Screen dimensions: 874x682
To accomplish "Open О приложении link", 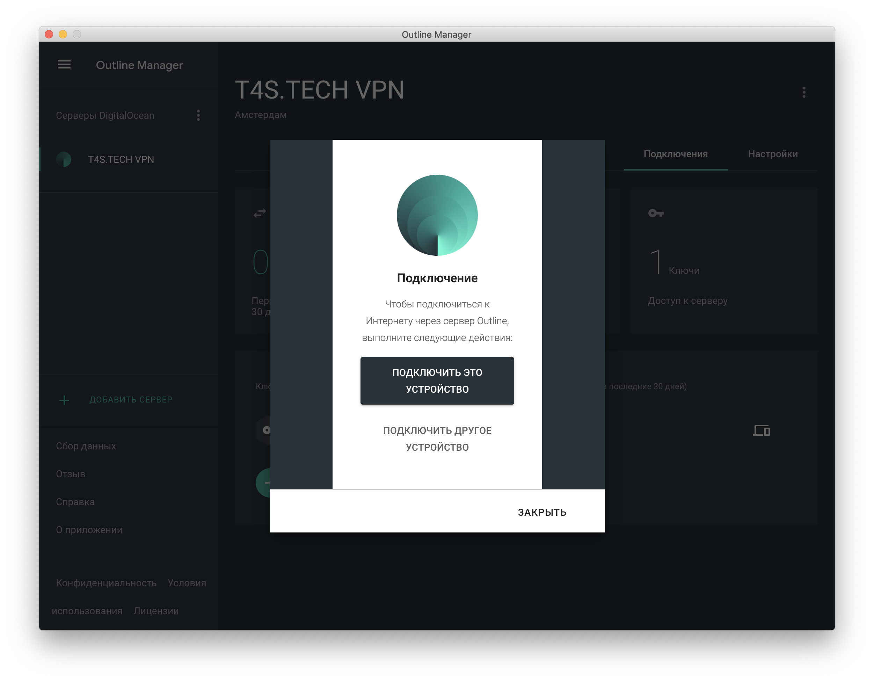I will coord(89,530).
